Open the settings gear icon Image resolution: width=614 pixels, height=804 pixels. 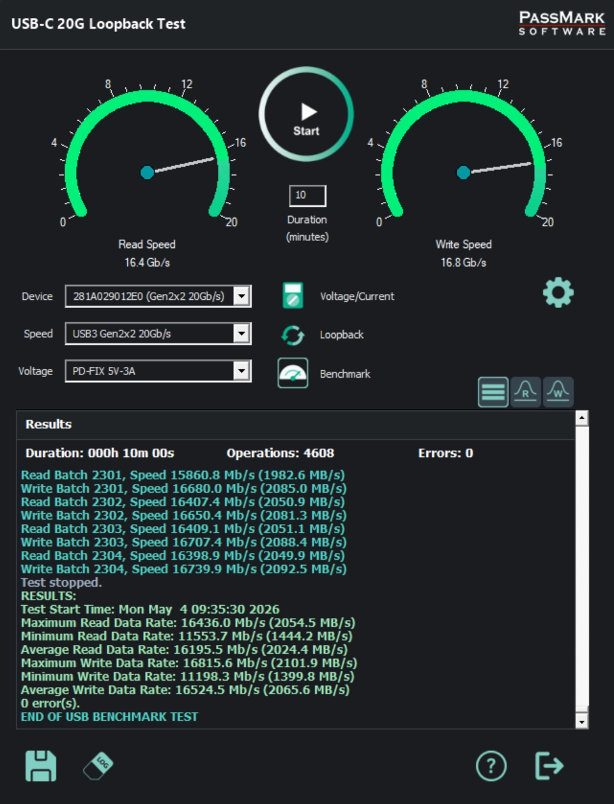click(x=558, y=293)
